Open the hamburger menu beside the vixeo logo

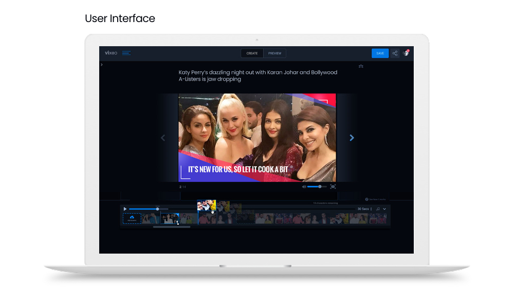pos(126,53)
